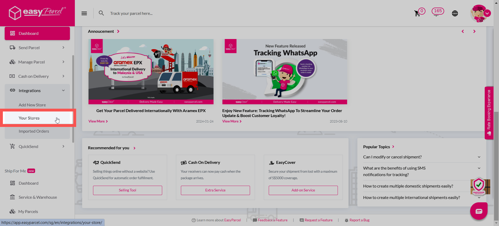
Task: Click the search magnifier icon
Action: [x=101, y=13]
